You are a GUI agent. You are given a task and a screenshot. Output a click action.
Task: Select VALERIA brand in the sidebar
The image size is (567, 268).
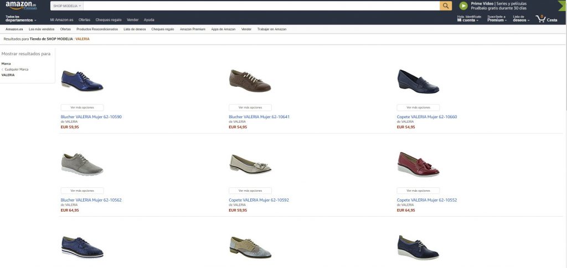tap(8, 75)
